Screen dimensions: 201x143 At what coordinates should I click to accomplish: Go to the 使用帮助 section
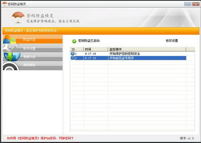29,65
